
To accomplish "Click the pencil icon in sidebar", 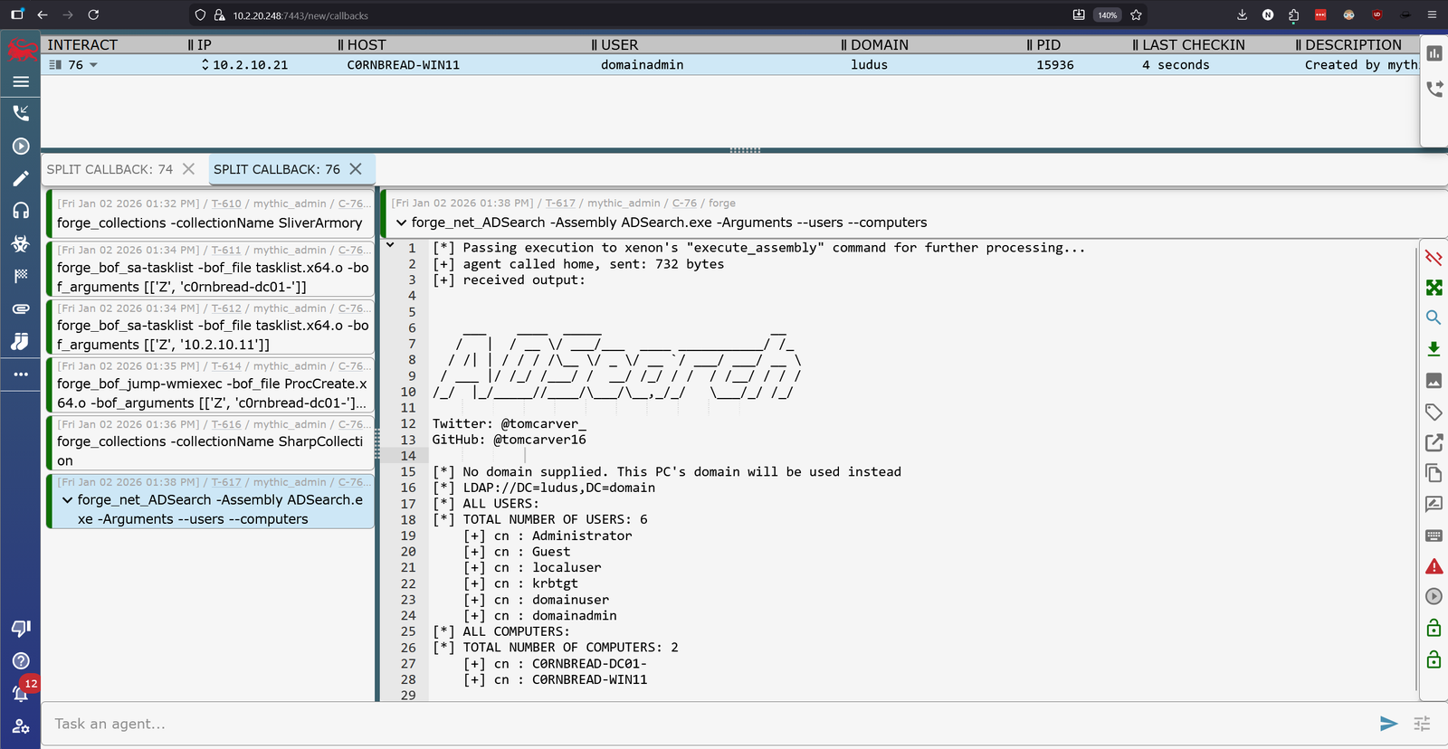I will 21,178.
